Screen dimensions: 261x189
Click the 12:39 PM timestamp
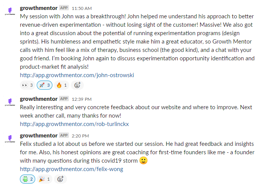pyautogui.click(x=82, y=99)
